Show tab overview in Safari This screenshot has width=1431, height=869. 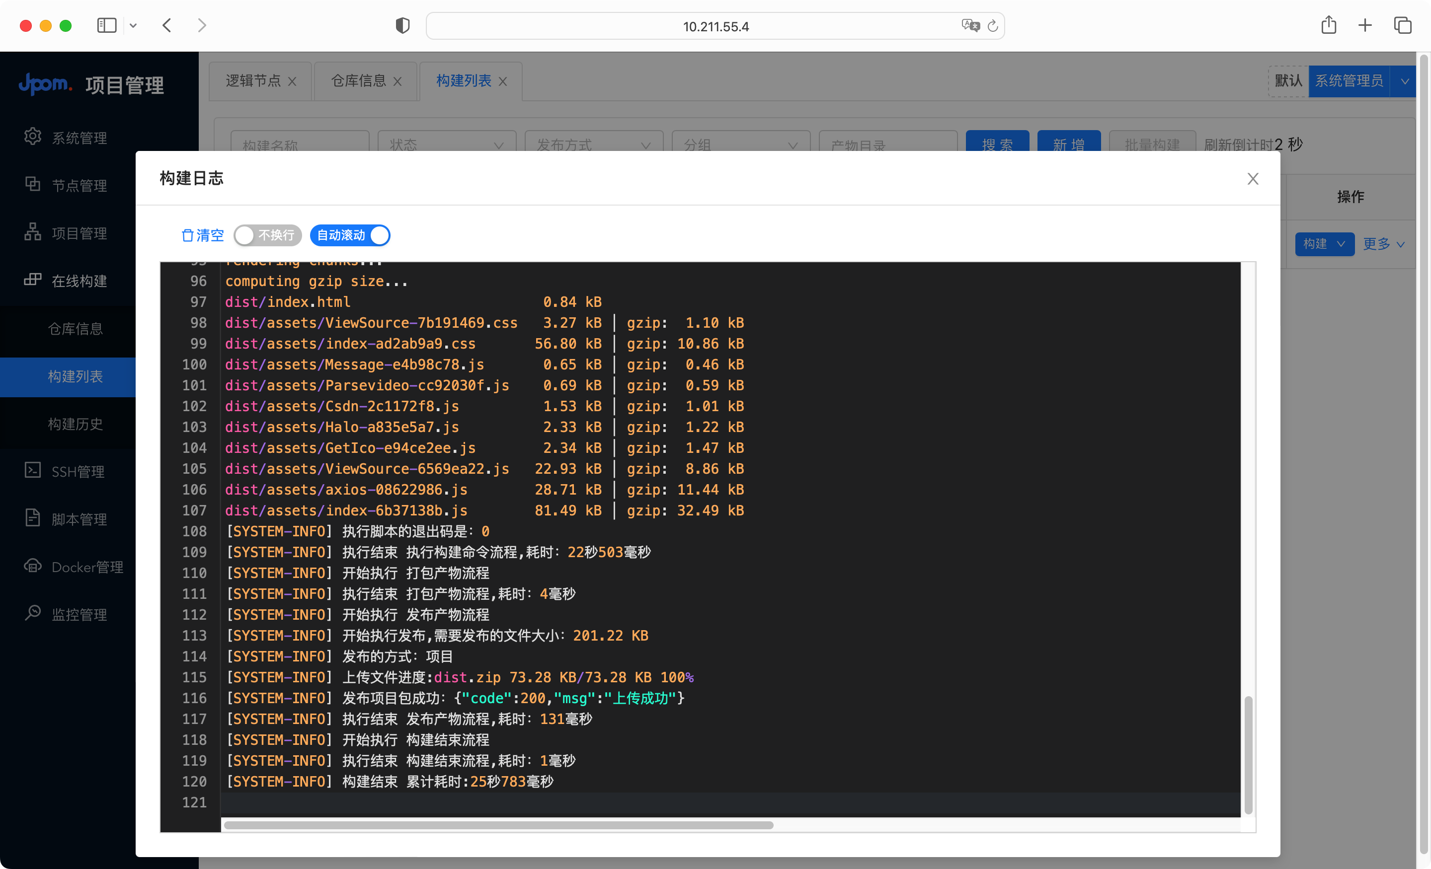tap(1403, 25)
